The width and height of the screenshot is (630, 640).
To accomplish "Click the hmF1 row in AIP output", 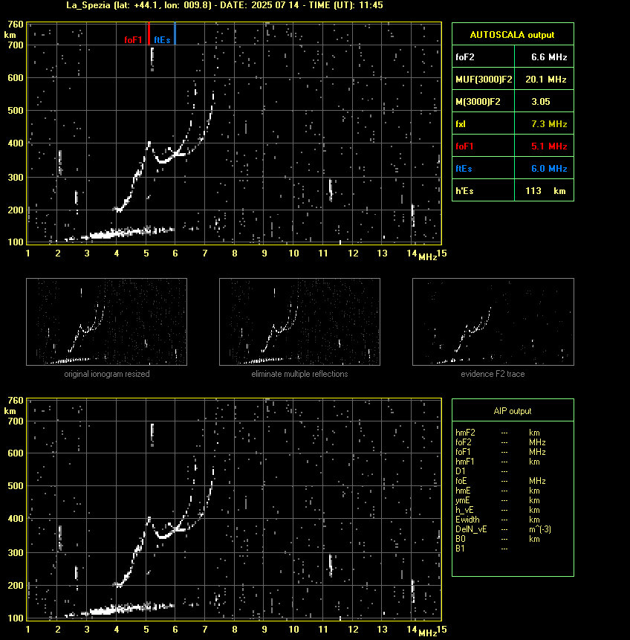I will 498,462.
